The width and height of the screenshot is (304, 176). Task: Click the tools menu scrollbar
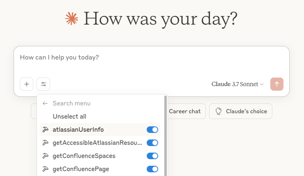(x=166, y=135)
